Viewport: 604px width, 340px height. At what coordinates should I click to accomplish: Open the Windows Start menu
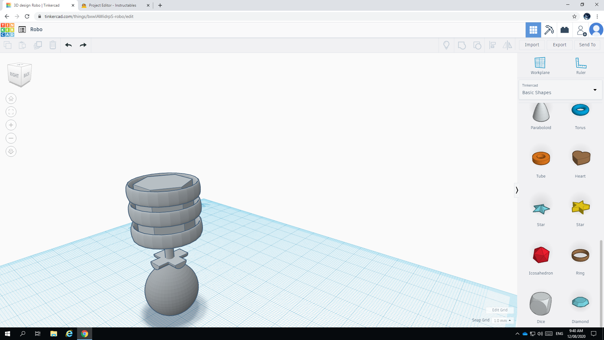[x=8, y=334]
